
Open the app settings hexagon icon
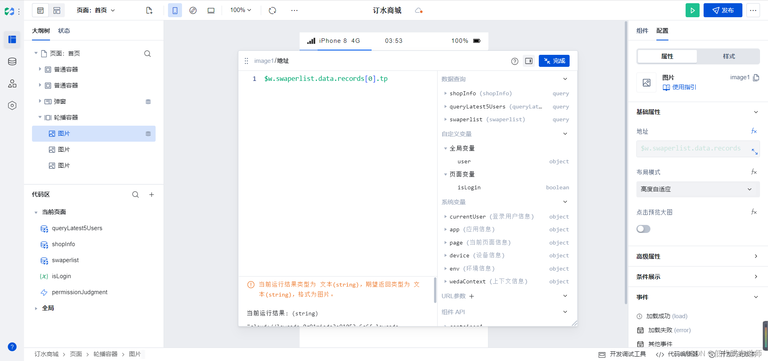pos(12,105)
